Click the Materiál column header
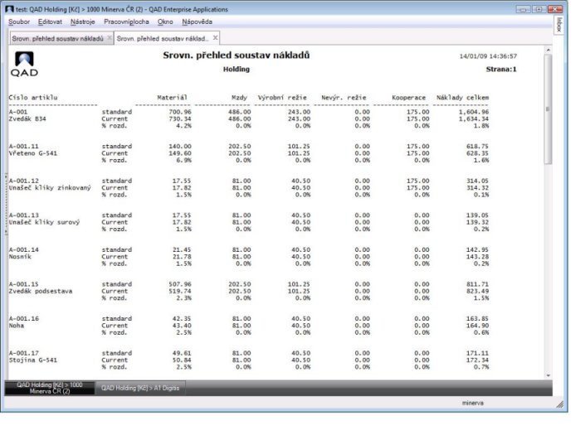This screenshot has width=585, height=440. click(x=172, y=98)
